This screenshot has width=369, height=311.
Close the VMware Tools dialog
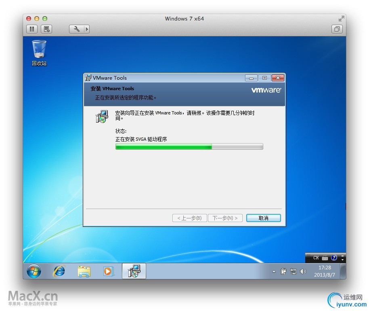(x=278, y=78)
